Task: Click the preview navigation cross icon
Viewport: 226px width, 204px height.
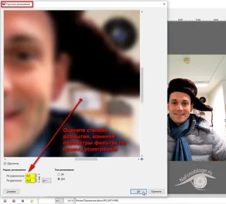Action: [142, 159]
